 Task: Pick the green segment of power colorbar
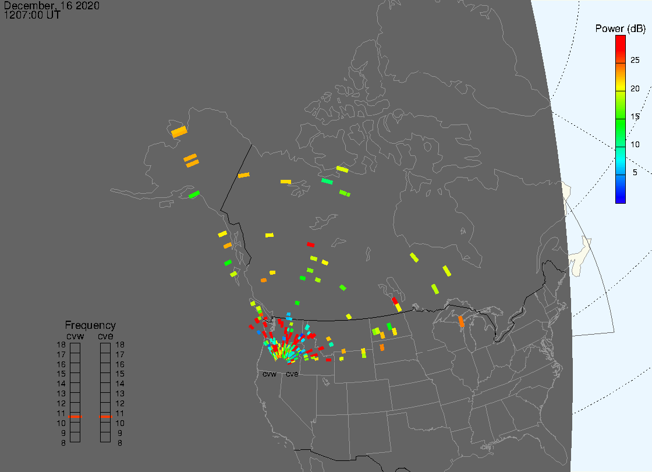621,133
